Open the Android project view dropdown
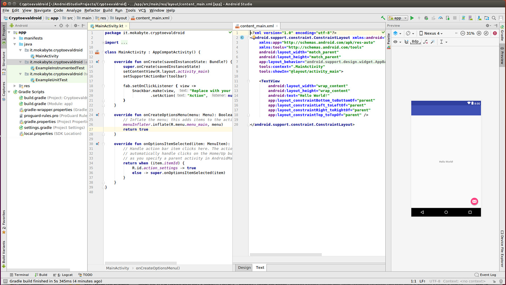The height and width of the screenshot is (285, 506). click(x=33, y=26)
